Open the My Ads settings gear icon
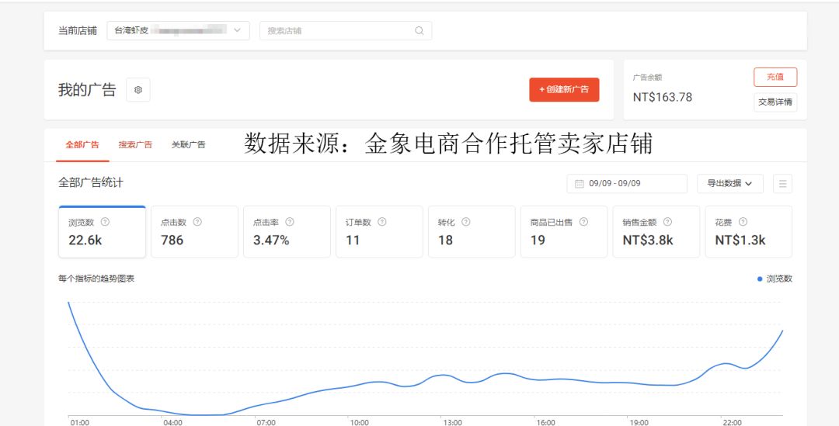Screen dimensions: 839x426 [138, 90]
